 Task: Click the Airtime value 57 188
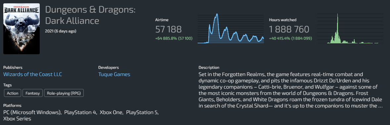tap(169, 29)
